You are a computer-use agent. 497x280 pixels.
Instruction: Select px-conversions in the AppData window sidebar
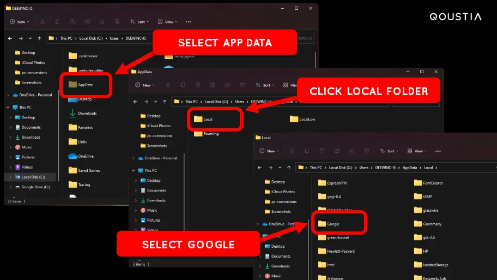156,136
